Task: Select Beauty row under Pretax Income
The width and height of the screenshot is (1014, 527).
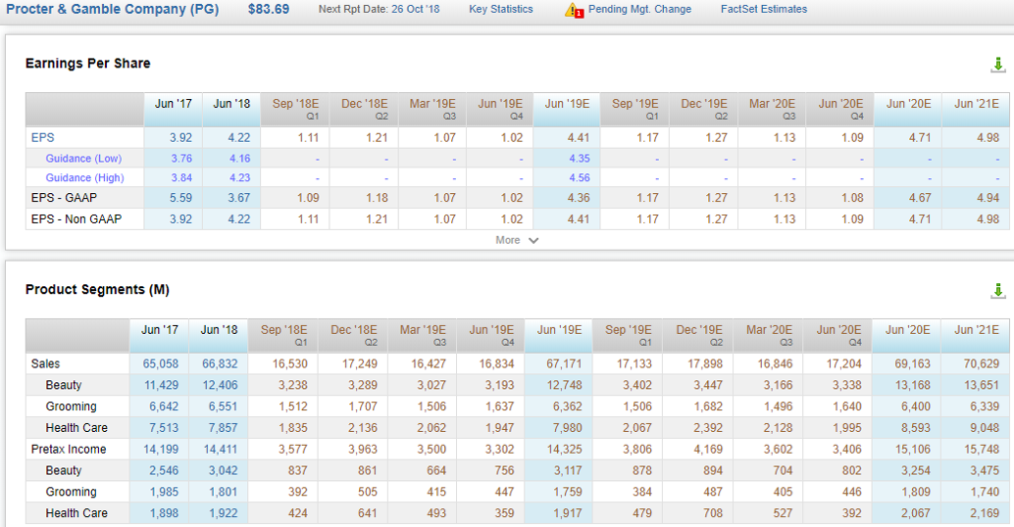Action: click(64, 470)
